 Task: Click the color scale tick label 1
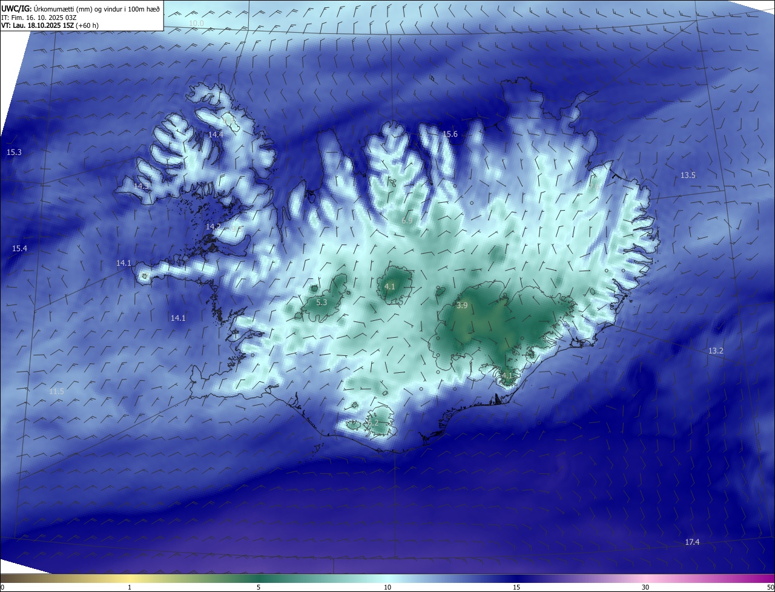tap(130, 587)
